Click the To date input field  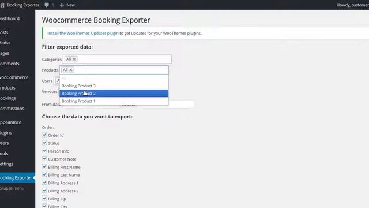165,104
